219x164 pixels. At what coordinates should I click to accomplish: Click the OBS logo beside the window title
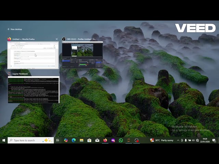click(x=64, y=39)
